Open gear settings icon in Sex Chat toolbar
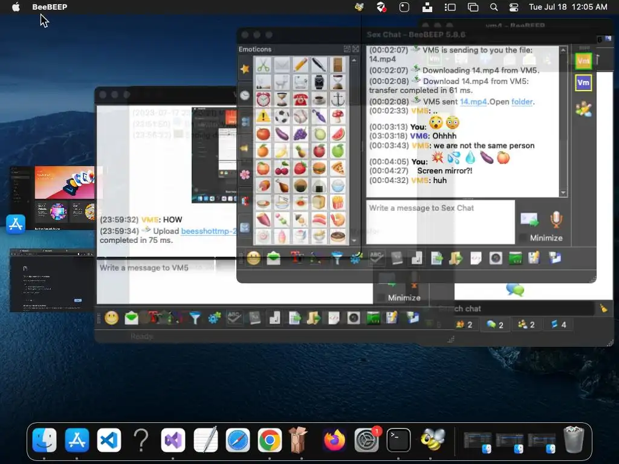The height and width of the screenshot is (464, 619). tap(356, 259)
